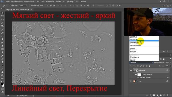
Task: Open Layers panel menu icon
Action: [x=170, y=55]
